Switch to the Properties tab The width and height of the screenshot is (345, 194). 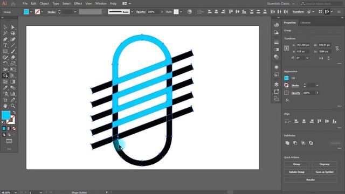290,23
